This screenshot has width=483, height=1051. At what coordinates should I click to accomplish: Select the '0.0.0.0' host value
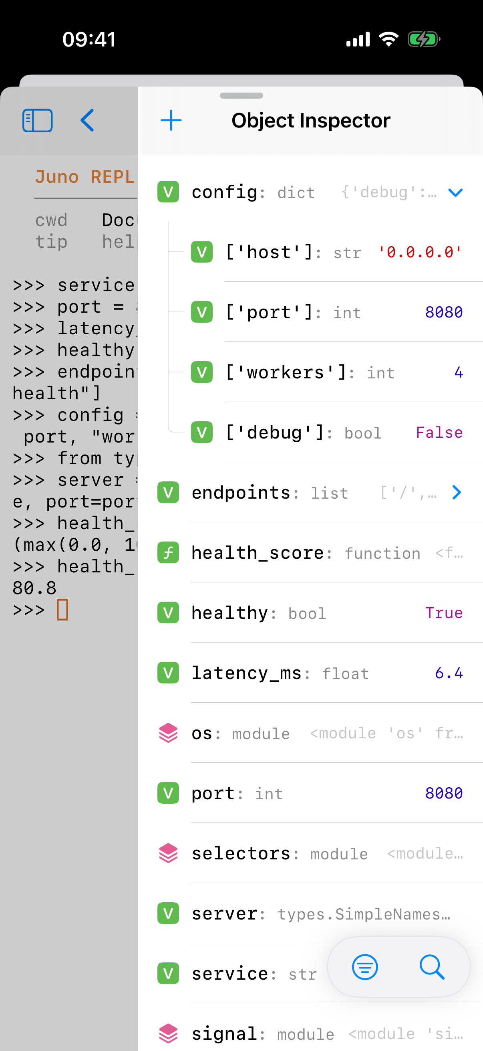pos(420,252)
